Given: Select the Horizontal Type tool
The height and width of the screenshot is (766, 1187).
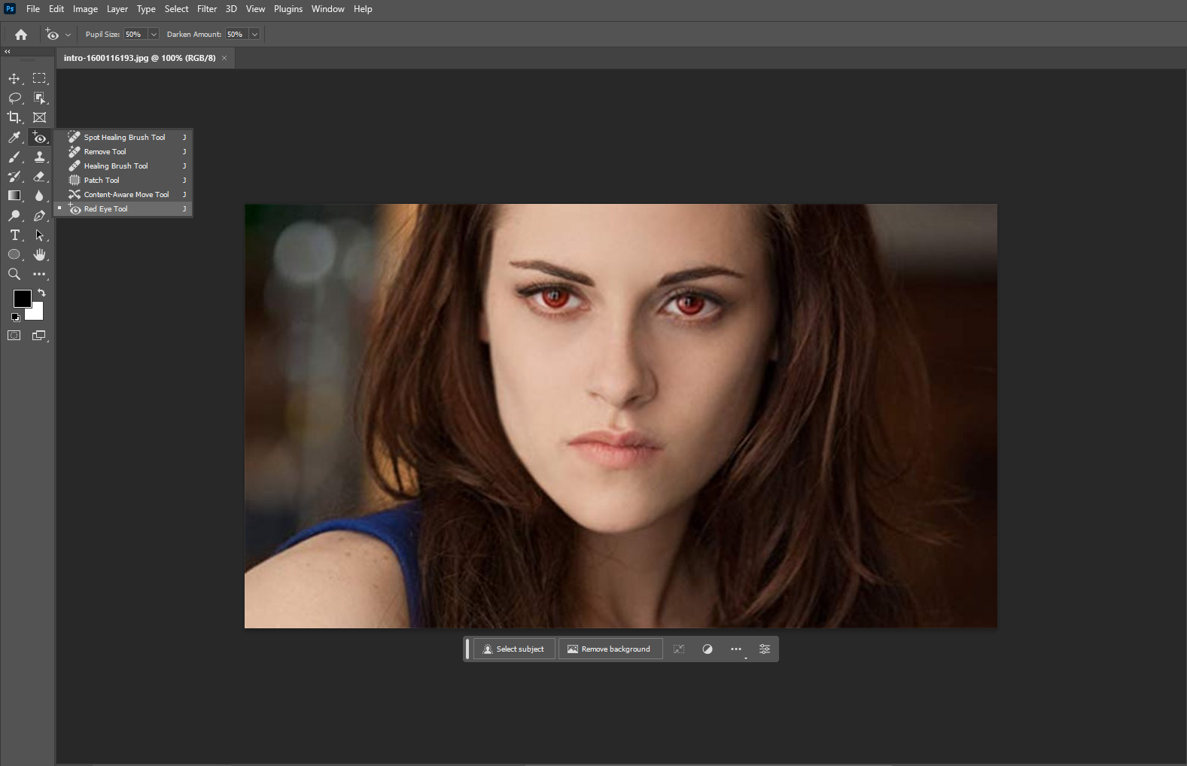Looking at the screenshot, I should (14, 235).
